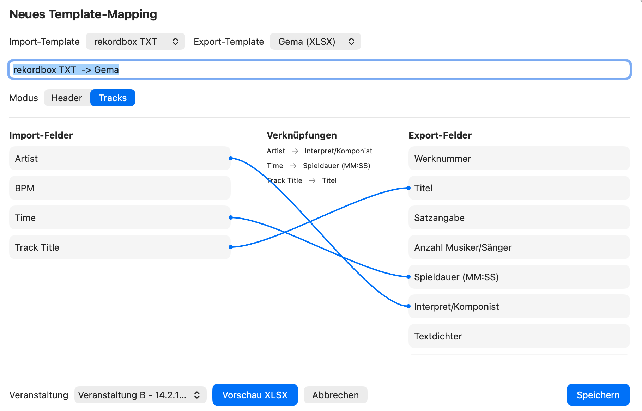Select the connection node on Artist field
The height and width of the screenshot is (411, 642).
[x=230, y=159]
